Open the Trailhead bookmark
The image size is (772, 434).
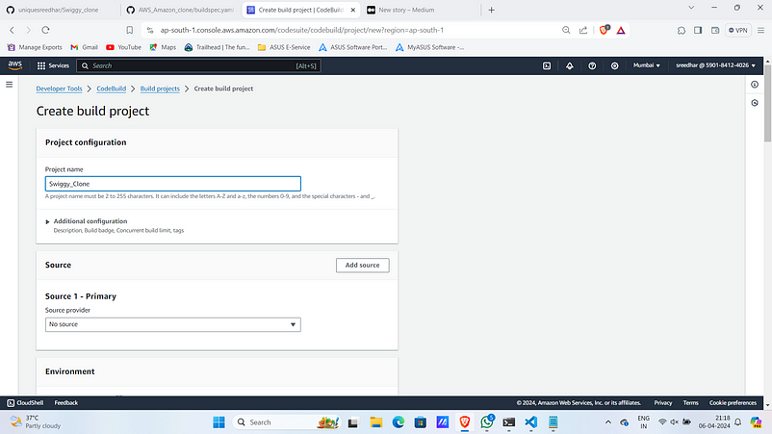pyautogui.click(x=218, y=47)
